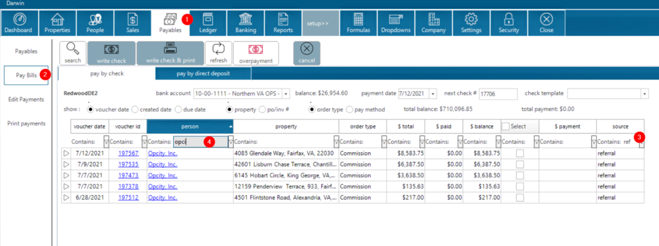Open voucher link 197473

point(128,175)
